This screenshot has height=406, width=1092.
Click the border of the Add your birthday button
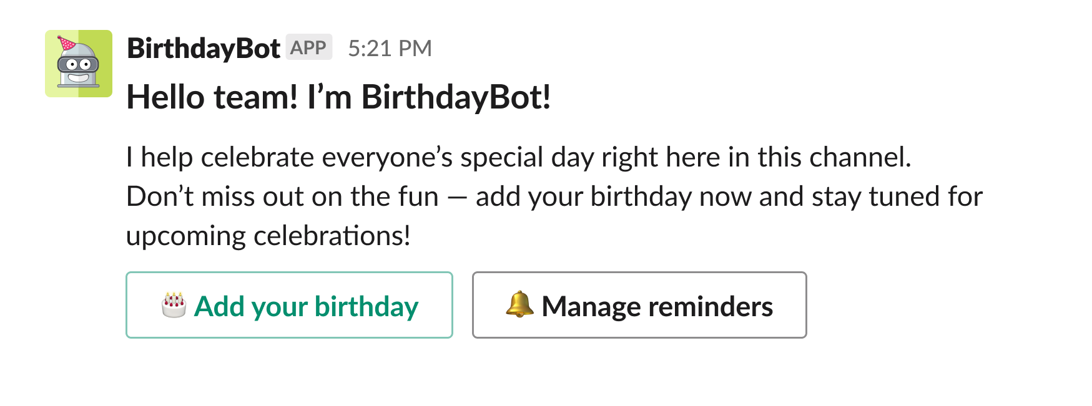(x=289, y=273)
